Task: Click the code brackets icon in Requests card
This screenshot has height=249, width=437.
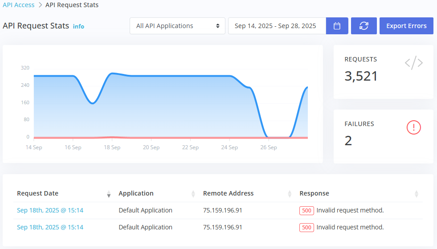Action: (413, 63)
